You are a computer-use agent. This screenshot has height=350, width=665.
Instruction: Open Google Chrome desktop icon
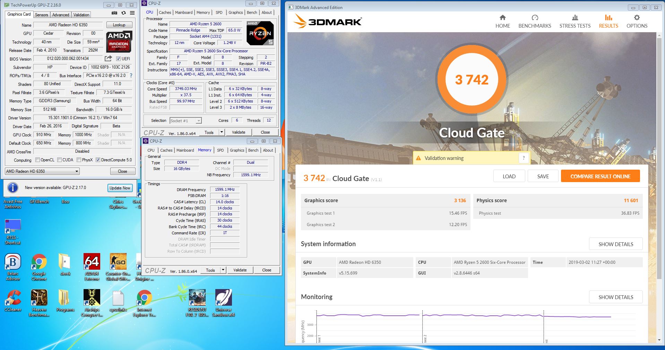coord(39,267)
